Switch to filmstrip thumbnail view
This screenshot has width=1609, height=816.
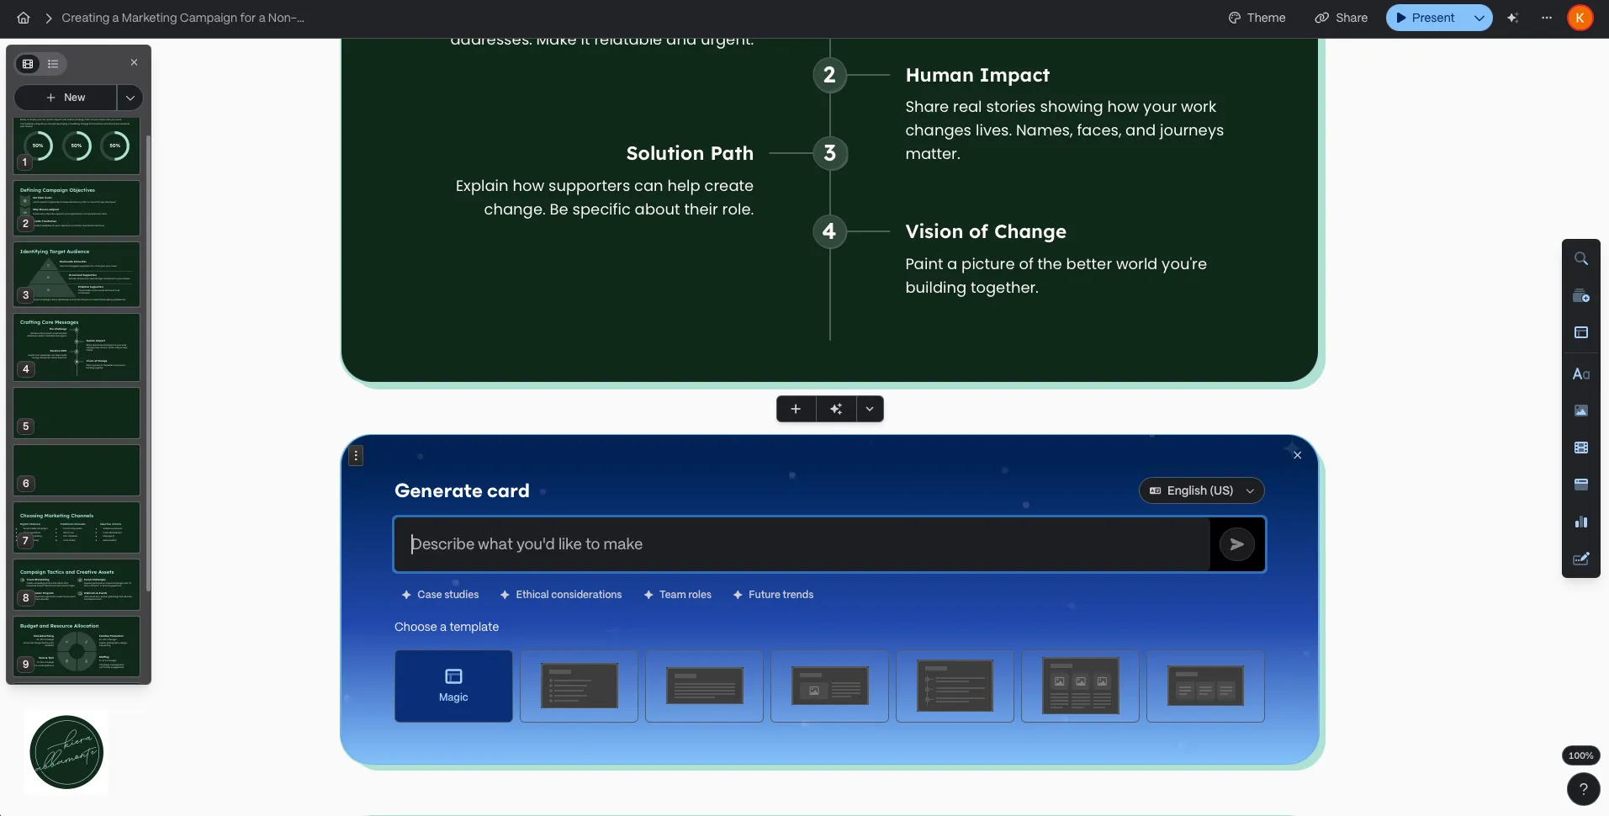(28, 64)
